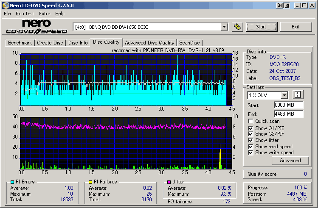318x208 pixels.
Task: Toggle Show write speed checkbox
Action: [250, 153]
